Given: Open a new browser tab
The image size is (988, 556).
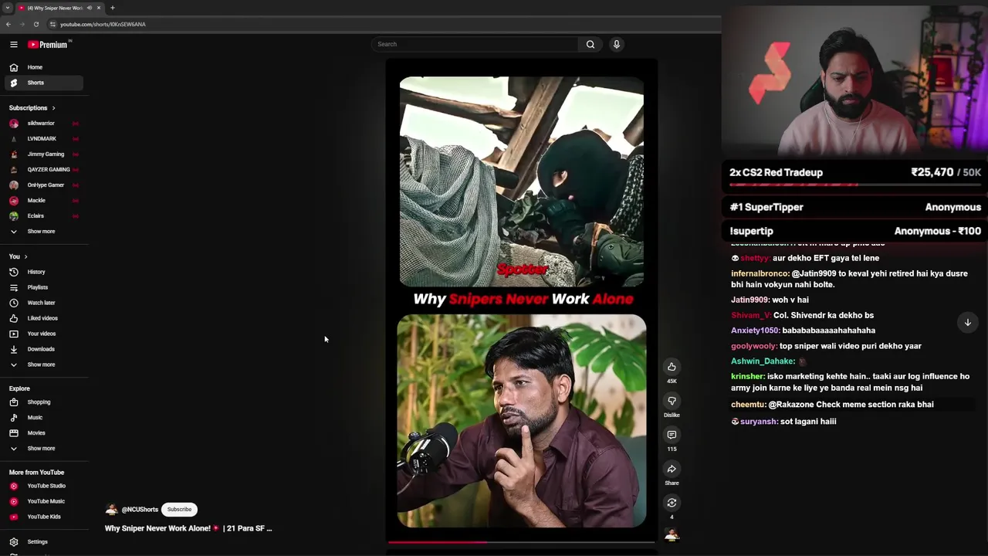Looking at the screenshot, I should 113,8.
